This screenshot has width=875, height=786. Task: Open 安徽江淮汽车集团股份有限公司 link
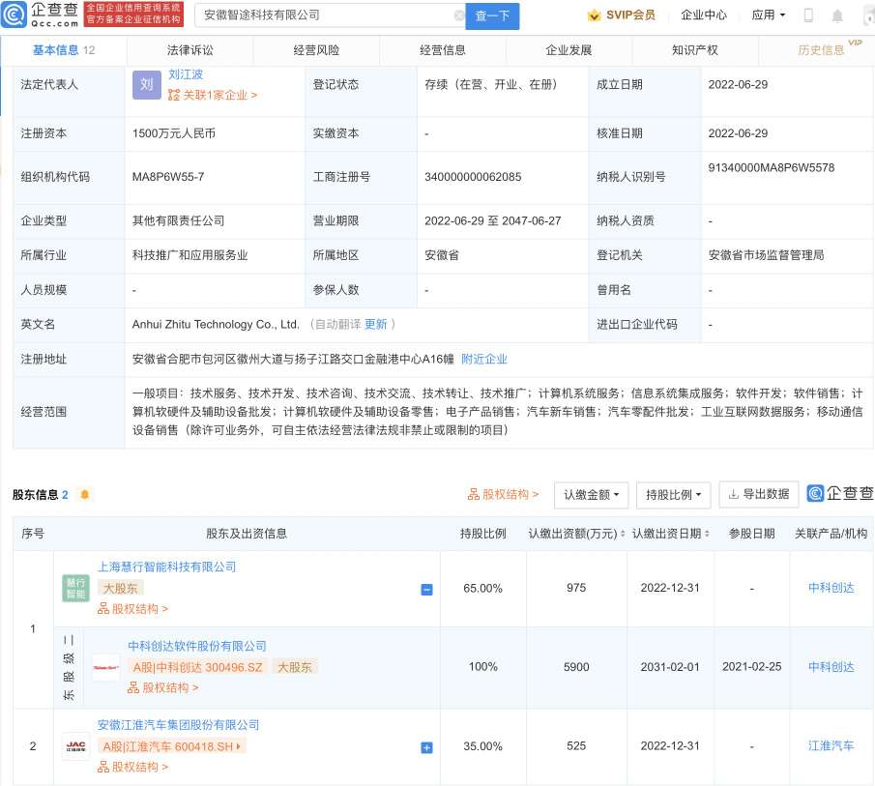[178, 725]
